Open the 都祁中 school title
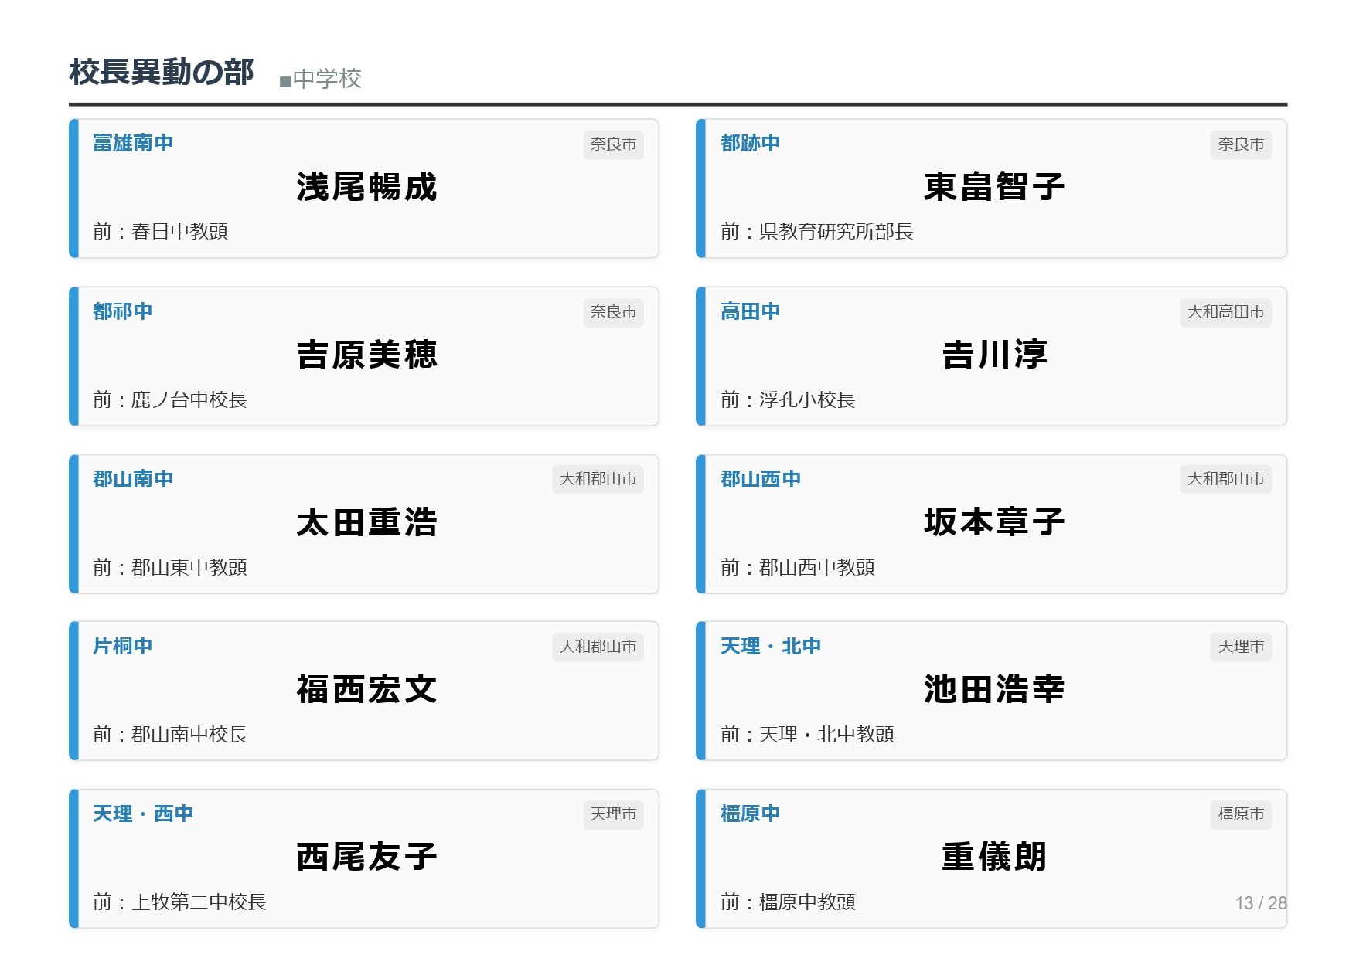Viewport: 1356px width, 958px height. [x=122, y=311]
